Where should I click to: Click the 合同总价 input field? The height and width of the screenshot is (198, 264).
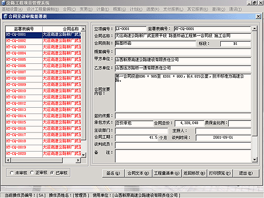190,123
